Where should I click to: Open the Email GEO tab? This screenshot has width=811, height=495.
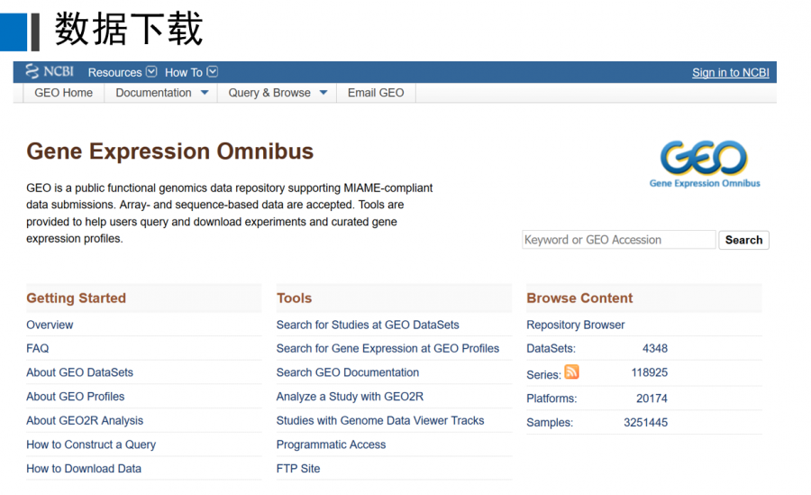[x=376, y=93]
